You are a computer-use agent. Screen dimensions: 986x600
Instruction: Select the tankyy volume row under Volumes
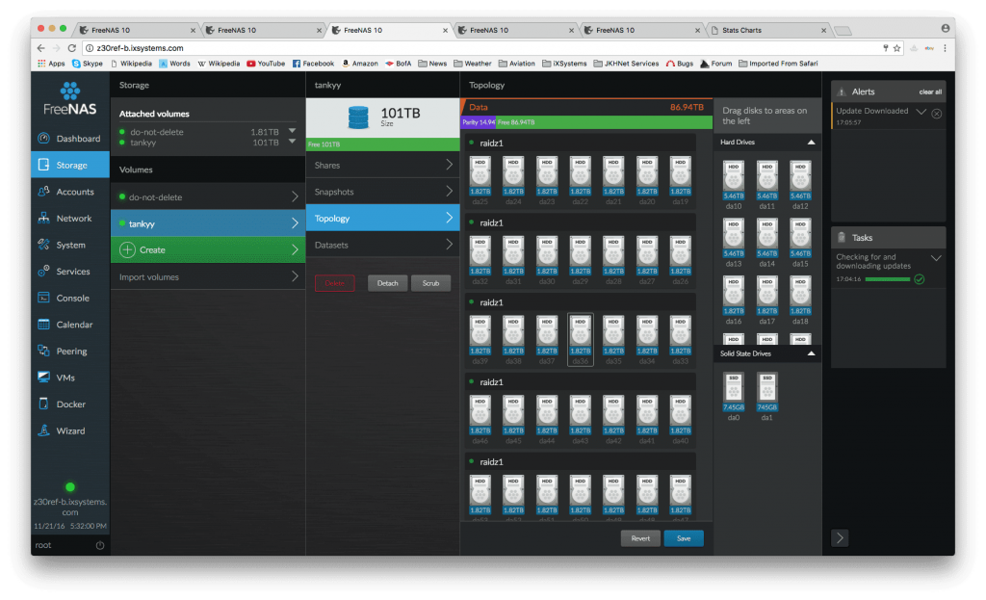click(x=208, y=223)
